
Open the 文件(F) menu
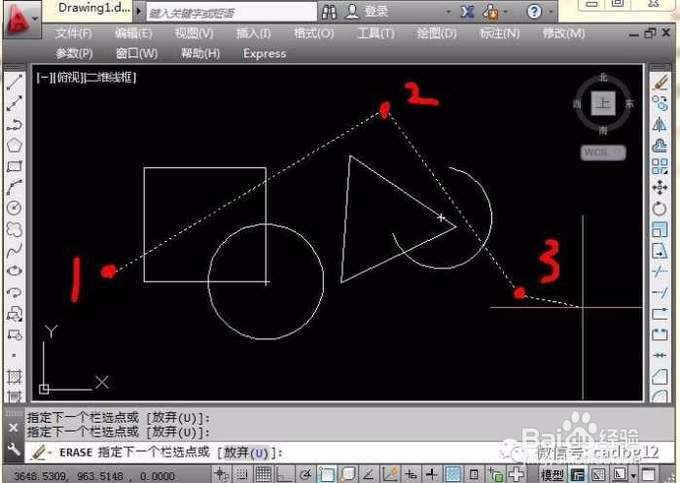click(x=73, y=33)
